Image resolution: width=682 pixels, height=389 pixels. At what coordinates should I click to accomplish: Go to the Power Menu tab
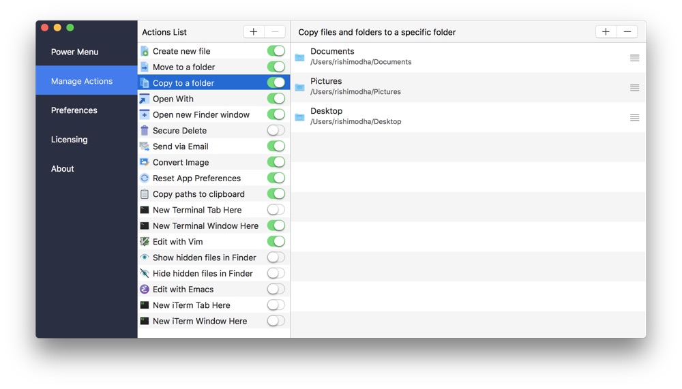point(75,52)
